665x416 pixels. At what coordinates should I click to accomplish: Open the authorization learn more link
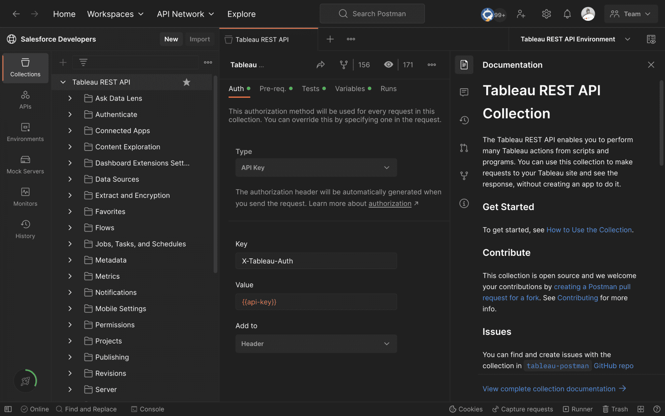coord(390,203)
